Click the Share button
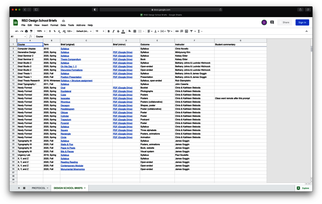Image resolution: width=322 pixels, height=204 pixels. point(284,22)
